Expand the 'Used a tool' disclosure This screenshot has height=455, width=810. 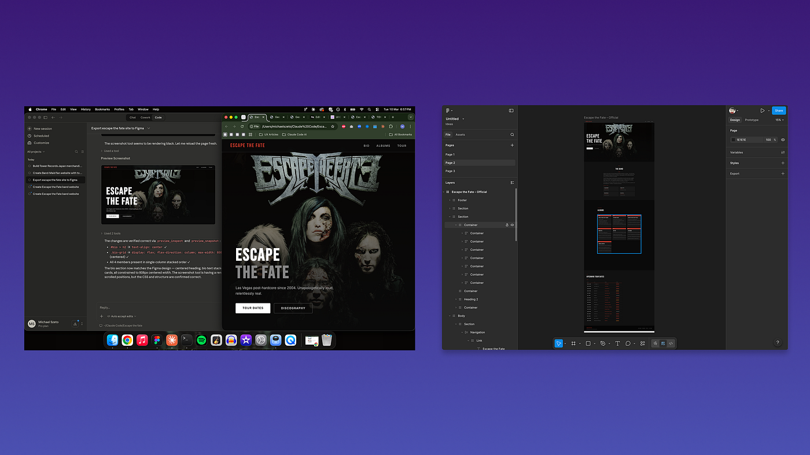(110, 151)
